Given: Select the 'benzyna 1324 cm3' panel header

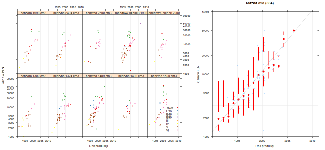Looking at the screenshot, I should (66, 76).
